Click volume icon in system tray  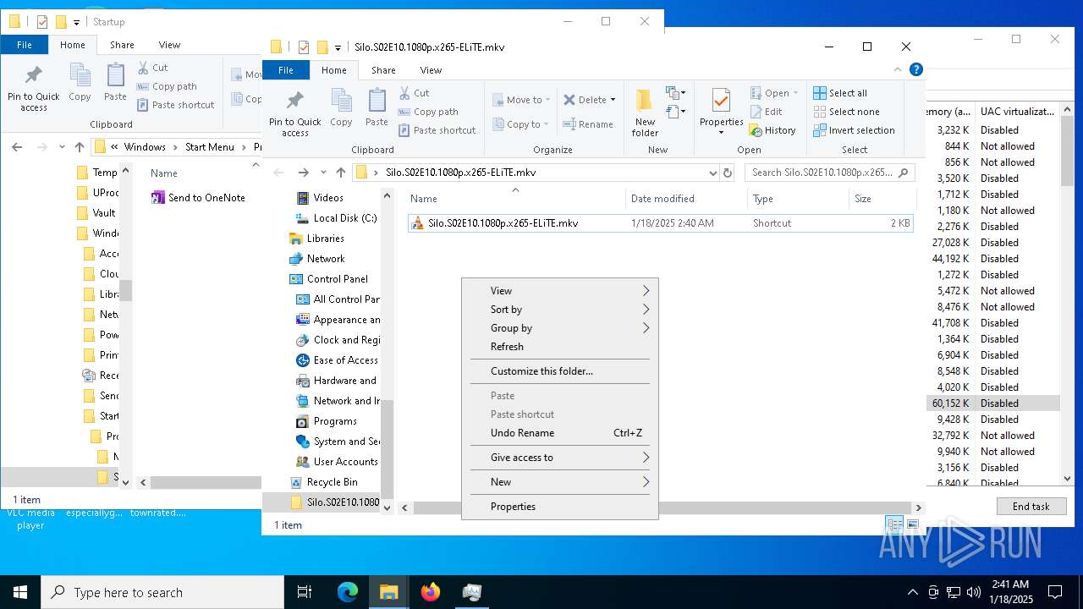click(974, 592)
